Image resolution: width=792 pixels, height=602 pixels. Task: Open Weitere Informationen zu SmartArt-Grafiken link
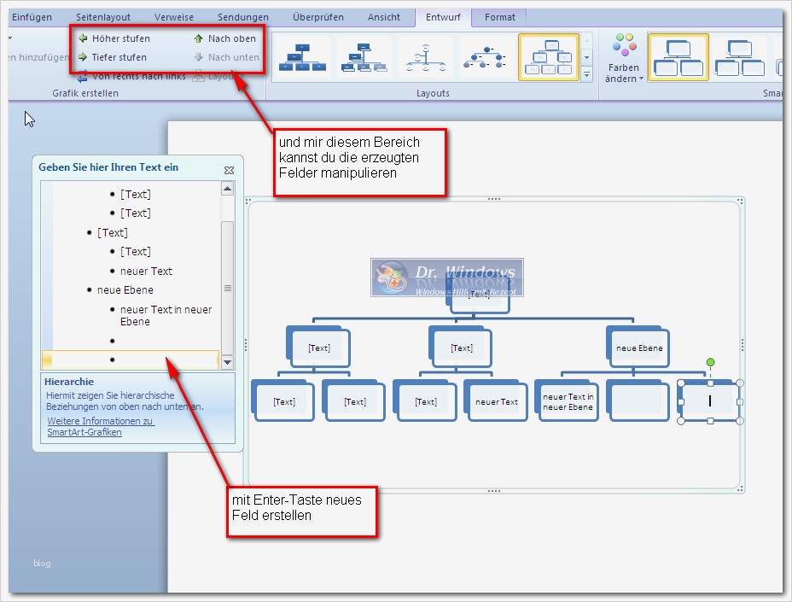coord(100,427)
